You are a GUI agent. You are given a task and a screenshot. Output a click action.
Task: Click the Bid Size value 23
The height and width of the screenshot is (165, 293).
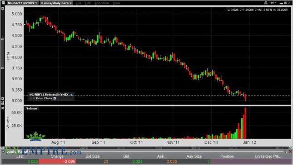106,161
